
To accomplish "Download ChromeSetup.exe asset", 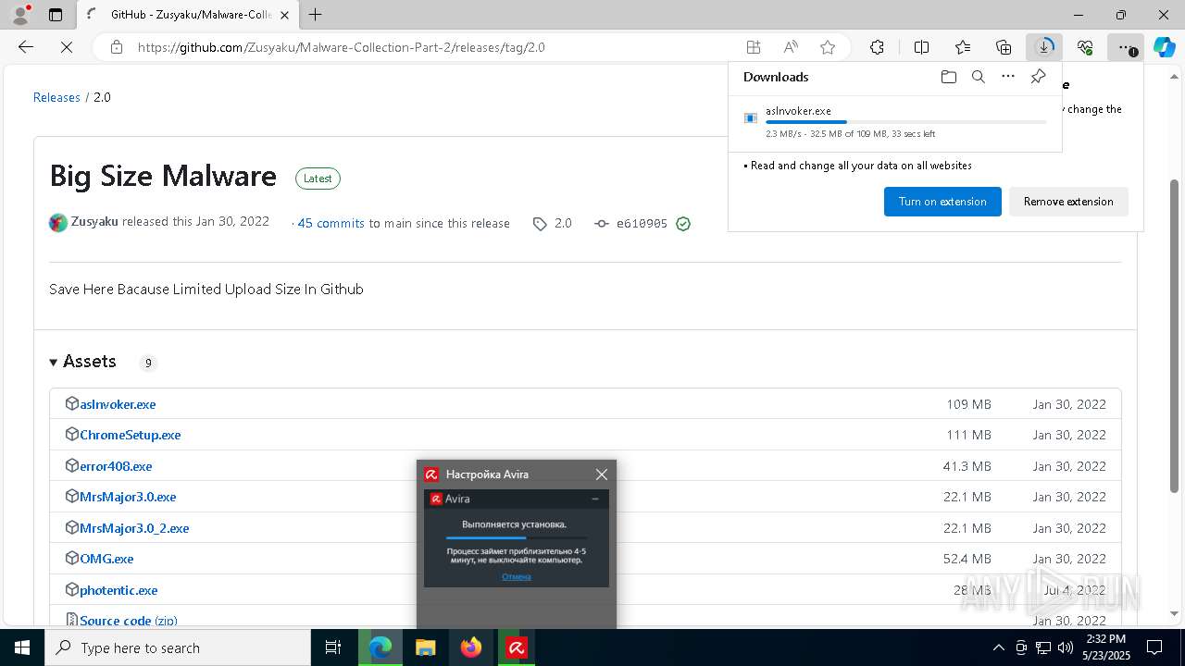I will [131, 435].
